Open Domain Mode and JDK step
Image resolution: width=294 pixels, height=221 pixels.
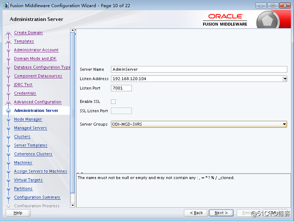point(35,58)
